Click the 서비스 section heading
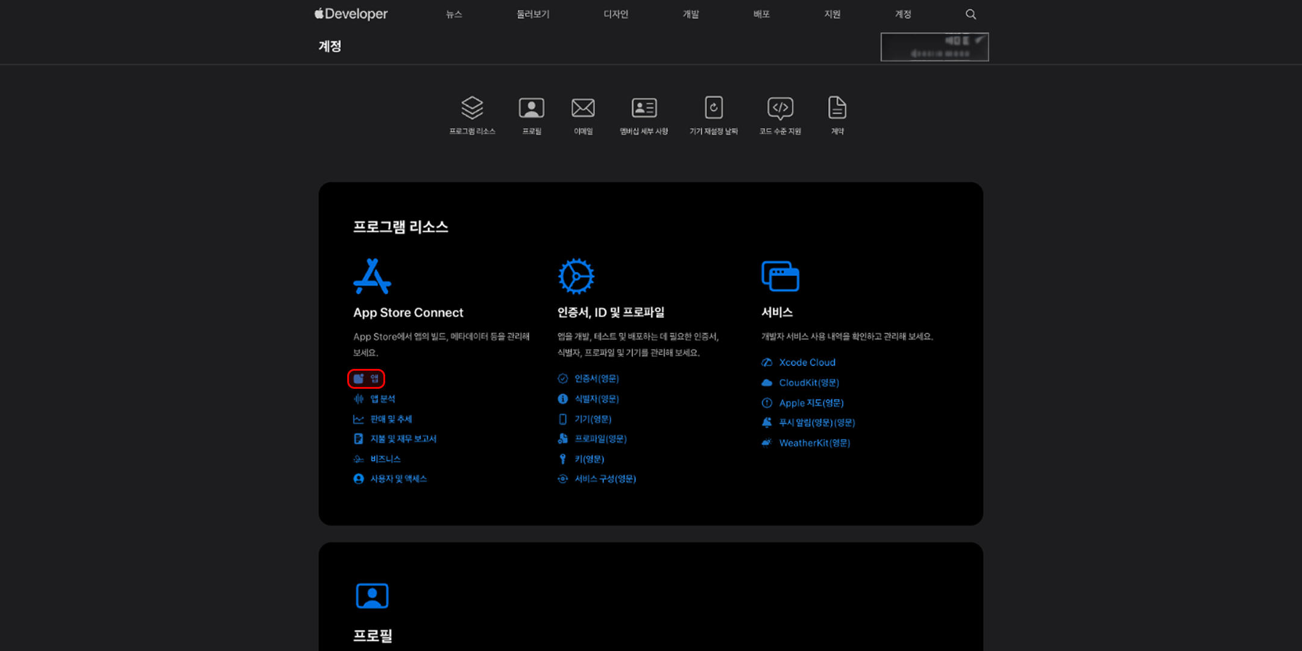The height and width of the screenshot is (651, 1302). 777,312
